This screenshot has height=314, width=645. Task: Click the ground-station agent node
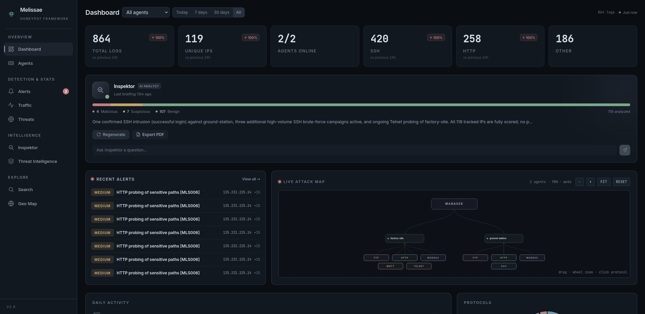coord(503,238)
